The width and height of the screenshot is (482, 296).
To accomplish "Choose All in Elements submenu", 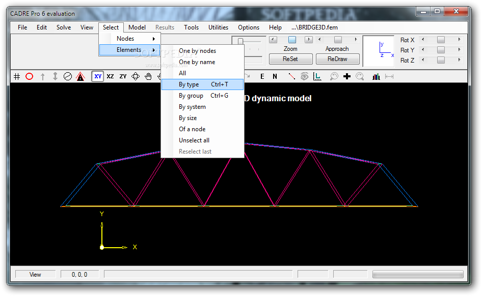I will (203, 73).
